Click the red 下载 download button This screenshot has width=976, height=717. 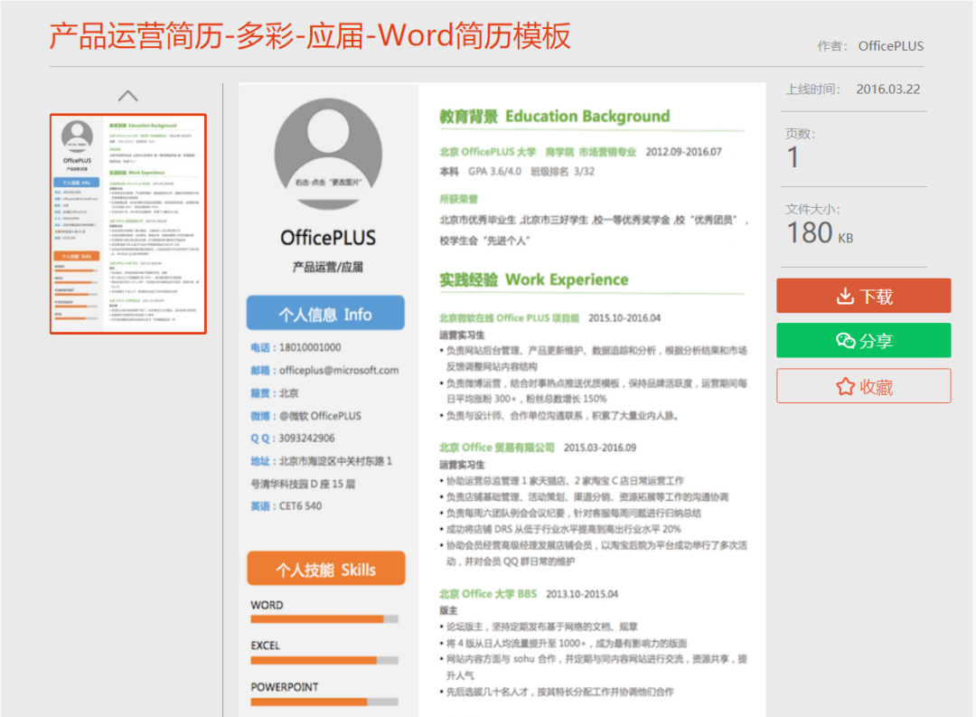point(863,296)
